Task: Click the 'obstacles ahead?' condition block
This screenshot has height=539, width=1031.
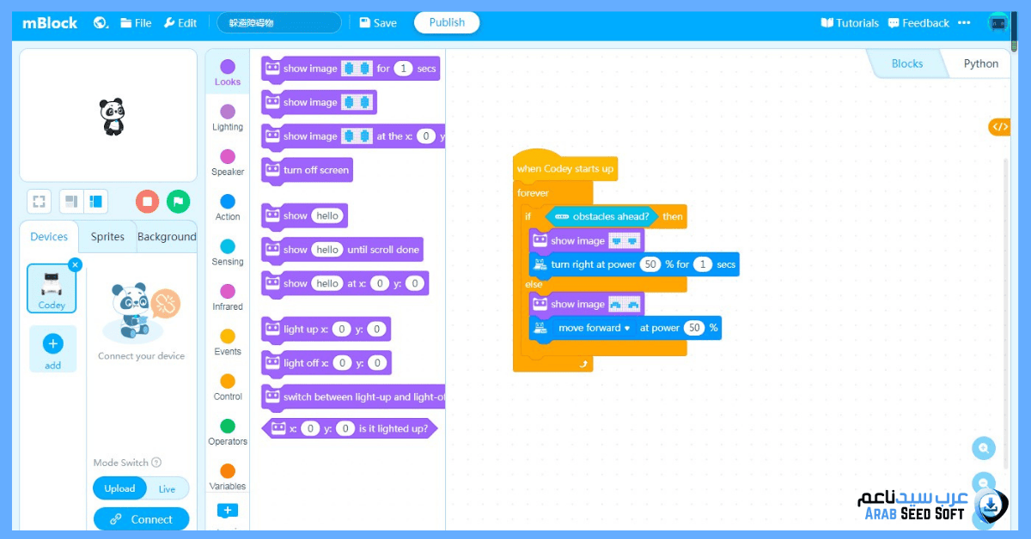Action: [601, 216]
